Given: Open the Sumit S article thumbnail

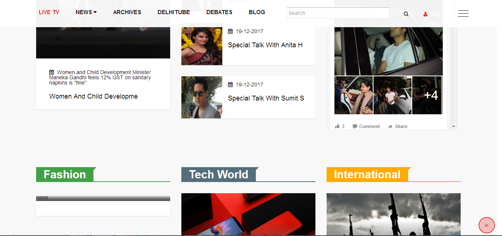Looking at the screenshot, I should click(202, 98).
